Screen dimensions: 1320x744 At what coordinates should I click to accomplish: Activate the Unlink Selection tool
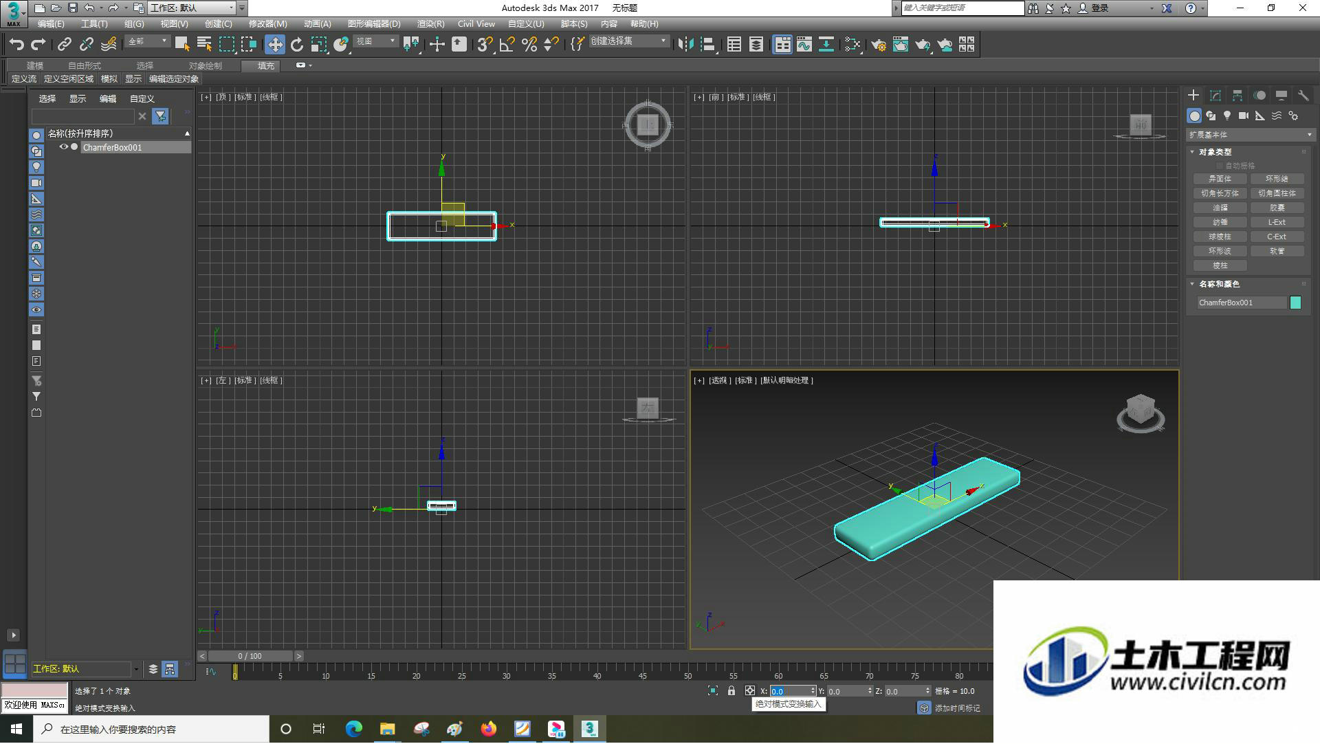pyautogui.click(x=87, y=45)
